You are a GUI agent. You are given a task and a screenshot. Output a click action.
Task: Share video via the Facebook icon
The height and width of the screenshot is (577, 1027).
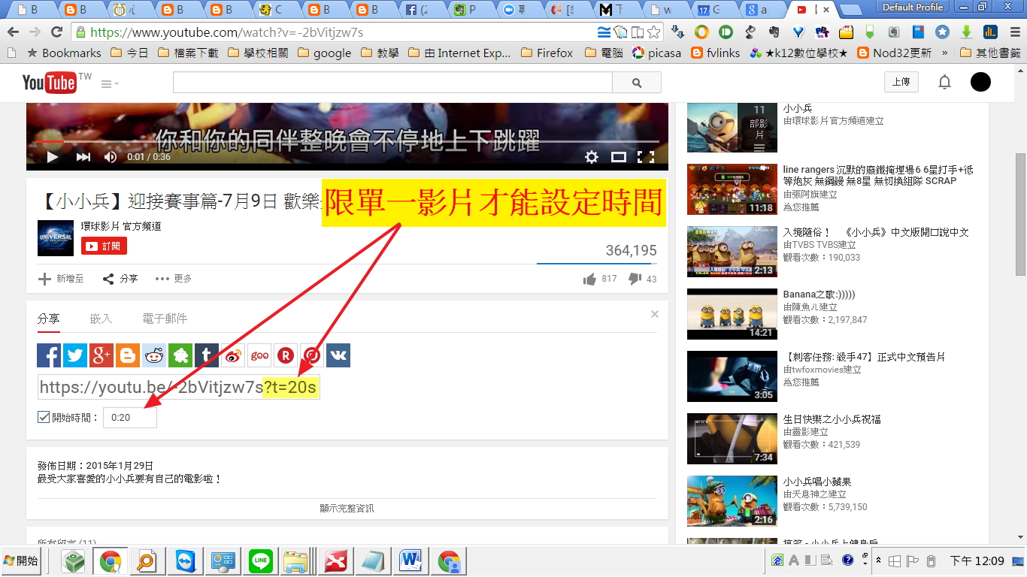click(x=49, y=355)
